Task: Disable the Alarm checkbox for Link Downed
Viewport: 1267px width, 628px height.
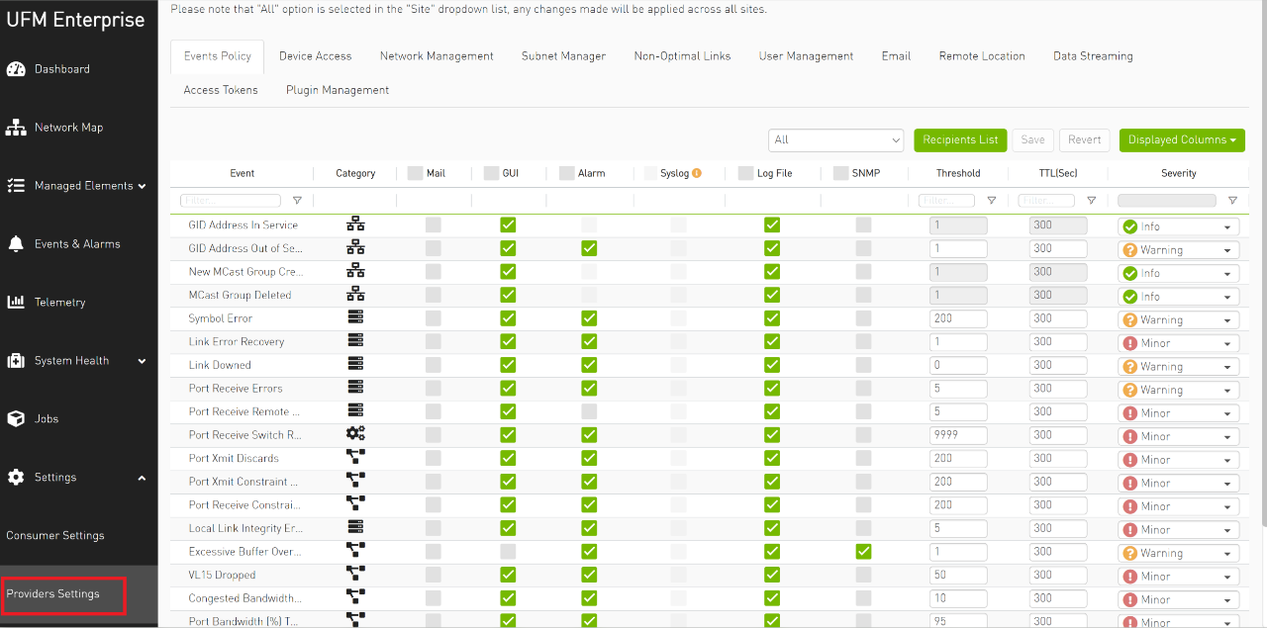Action: [x=589, y=365]
